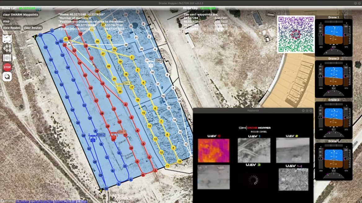Click the clear SWARM Waypoints button
This screenshot has width=362, height=203.
20,15
